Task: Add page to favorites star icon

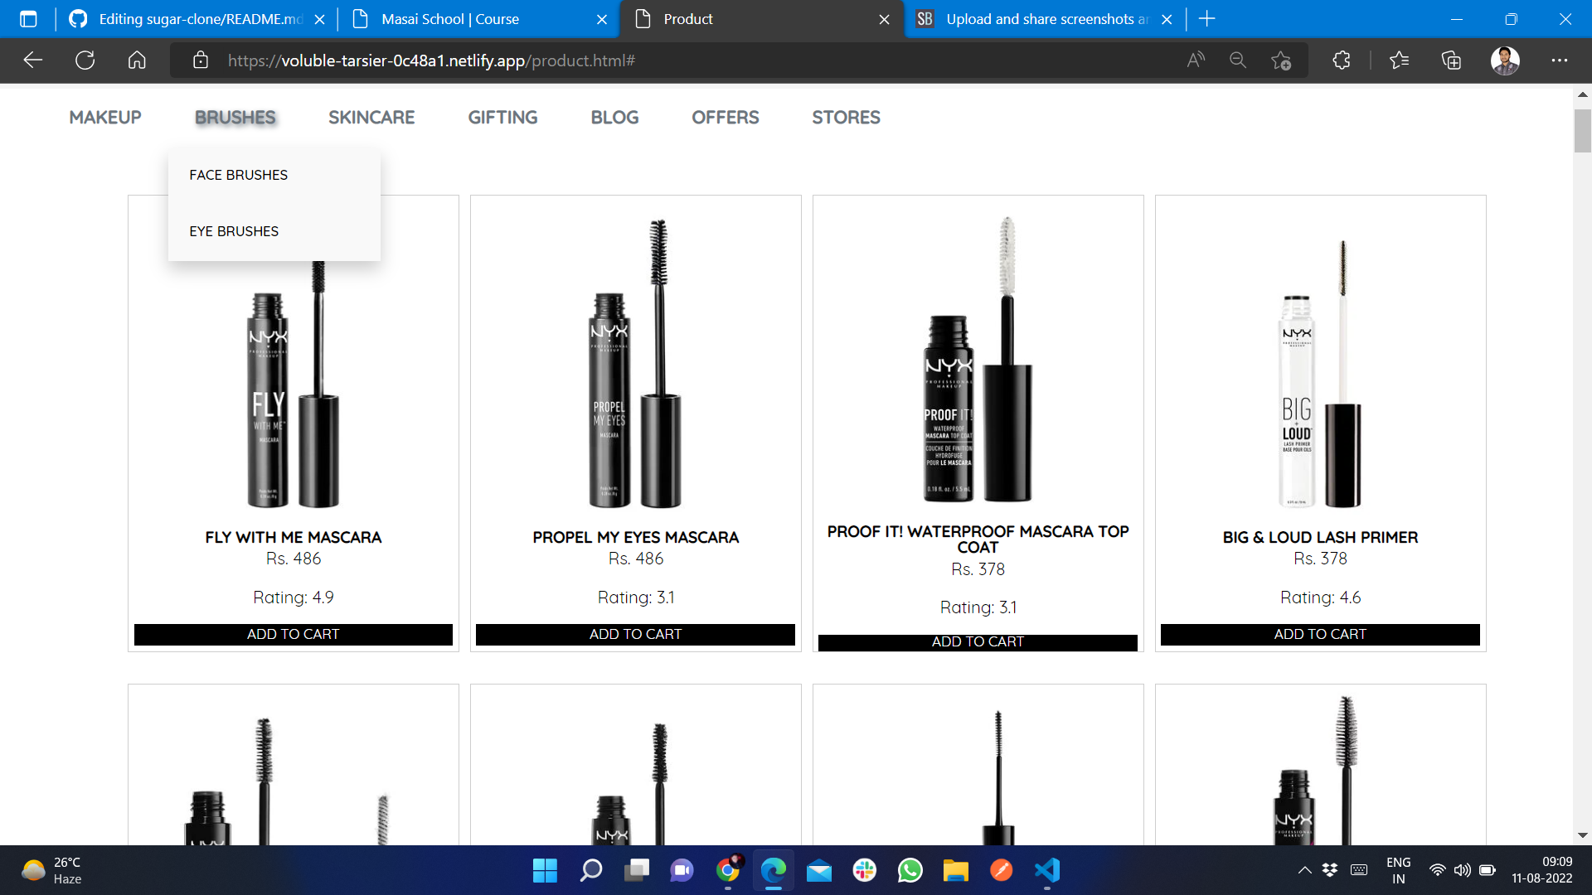Action: pyautogui.click(x=1281, y=60)
